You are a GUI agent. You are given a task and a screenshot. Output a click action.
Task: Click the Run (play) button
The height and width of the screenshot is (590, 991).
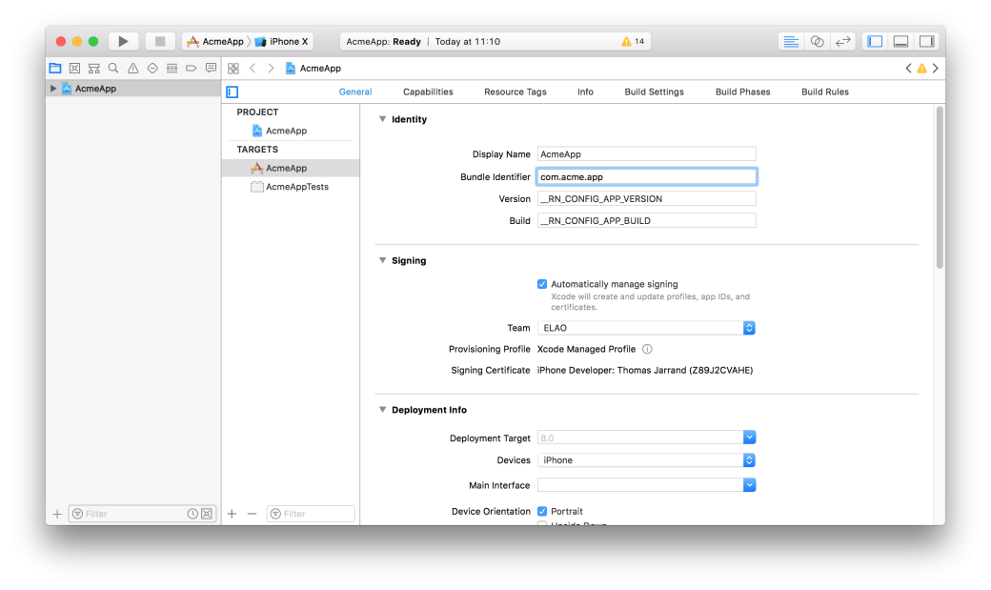click(x=123, y=41)
